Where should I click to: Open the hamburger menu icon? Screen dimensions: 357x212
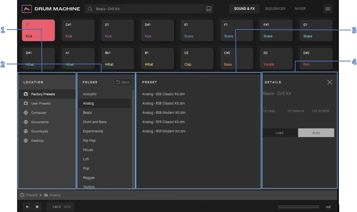coord(328,9)
